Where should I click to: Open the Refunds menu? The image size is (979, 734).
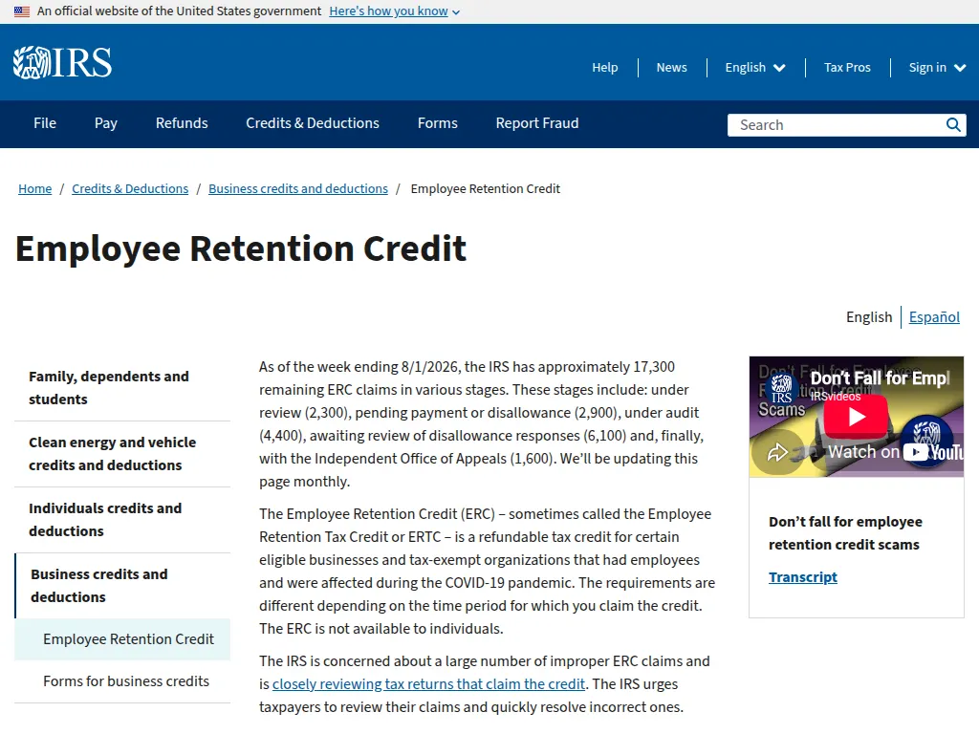click(x=182, y=123)
